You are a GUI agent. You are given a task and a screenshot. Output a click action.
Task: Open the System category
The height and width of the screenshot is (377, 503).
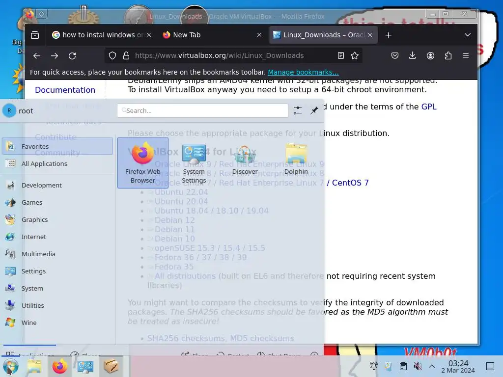click(x=57, y=288)
